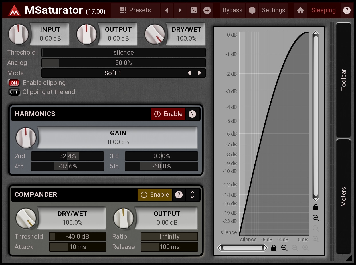The image size is (356, 265).
Task: Open the Meters side tab
Action: 343,196
